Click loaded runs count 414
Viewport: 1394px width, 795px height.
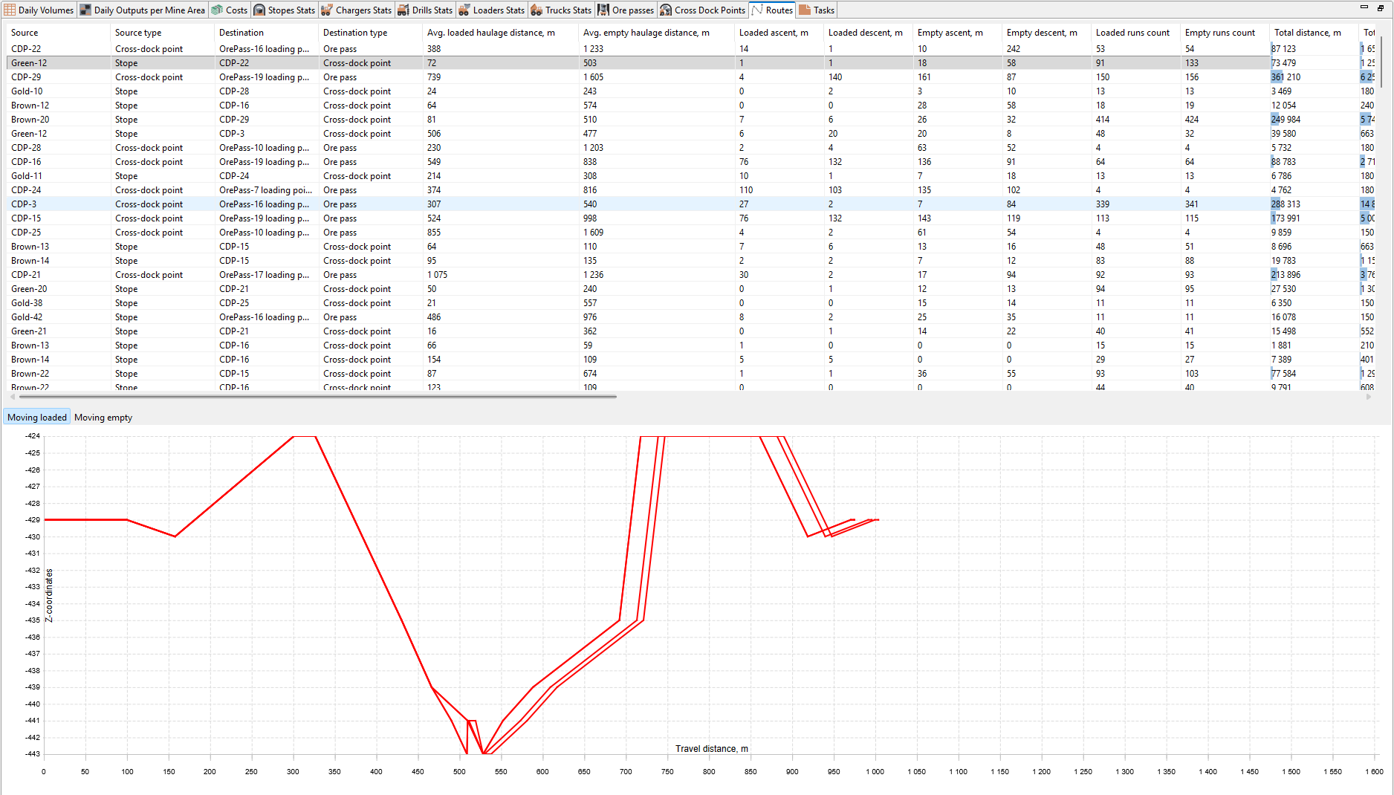1103,120
